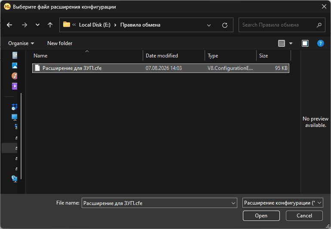
Task: Open the view options dropdown arrow
Action: tap(291, 43)
